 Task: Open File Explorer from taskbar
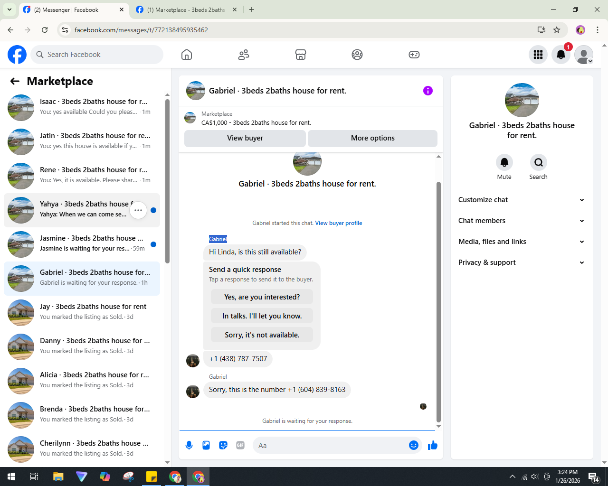click(x=58, y=477)
